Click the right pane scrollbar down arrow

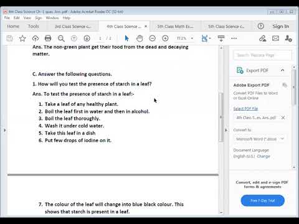[x=294, y=167]
